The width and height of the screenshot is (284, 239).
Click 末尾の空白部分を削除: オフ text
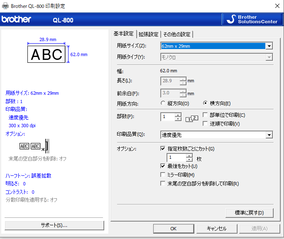point(37,159)
